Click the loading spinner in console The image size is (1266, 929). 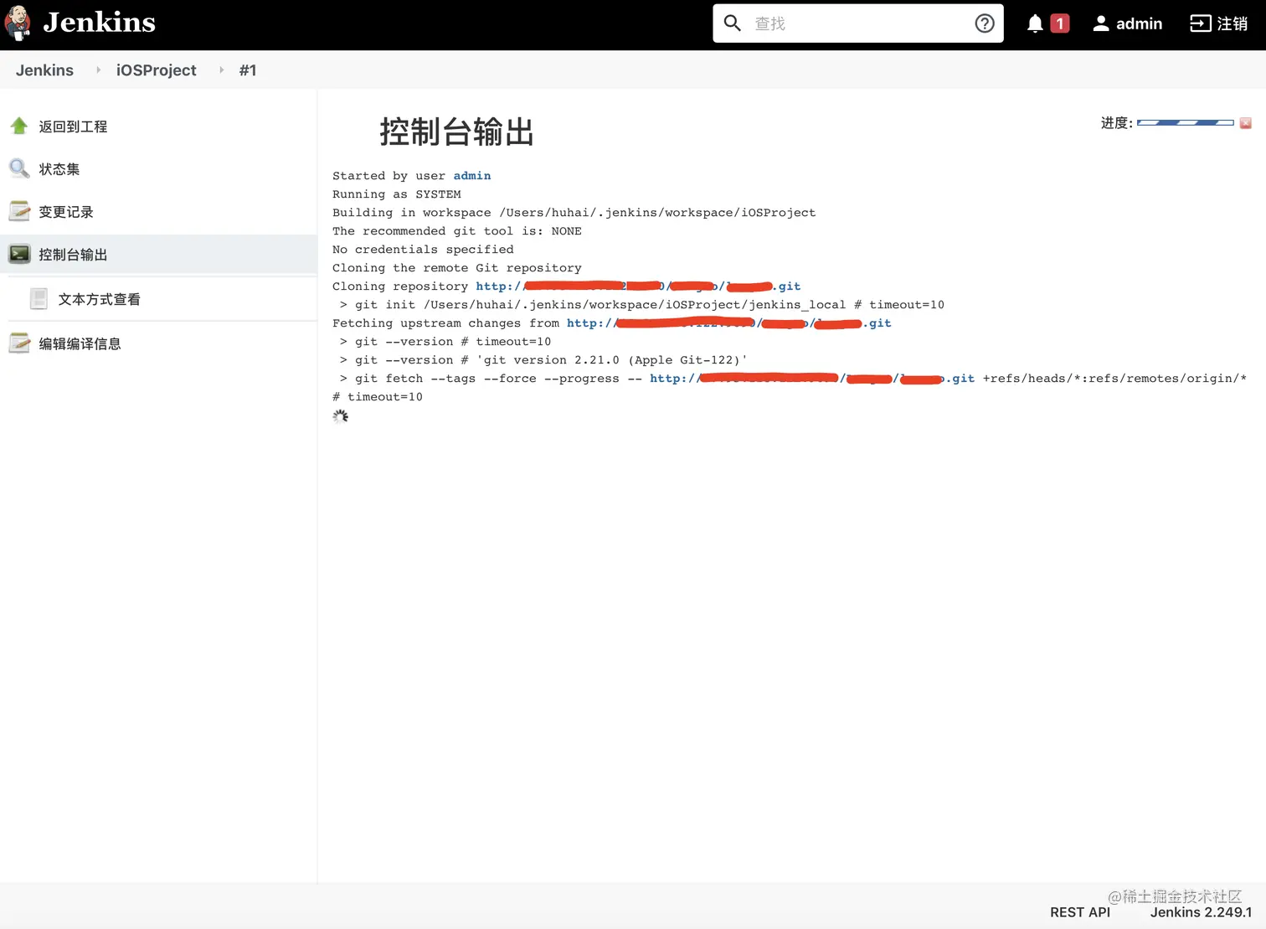coord(340,416)
